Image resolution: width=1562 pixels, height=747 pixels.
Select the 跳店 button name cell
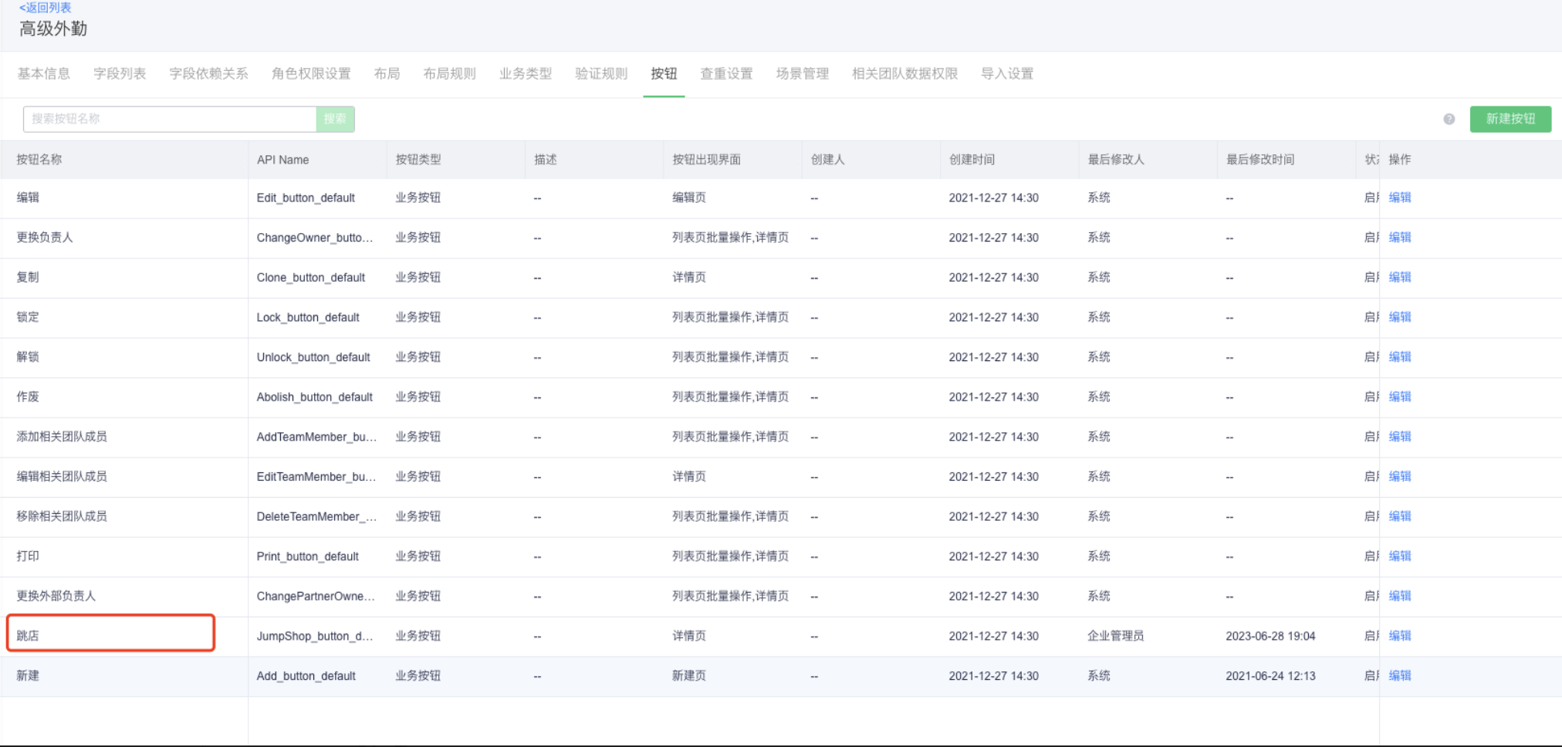[28, 636]
